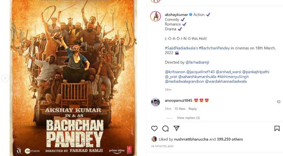Share the post via paper plane icon
Screen dimensions: 283x156
click(x=176, y=128)
